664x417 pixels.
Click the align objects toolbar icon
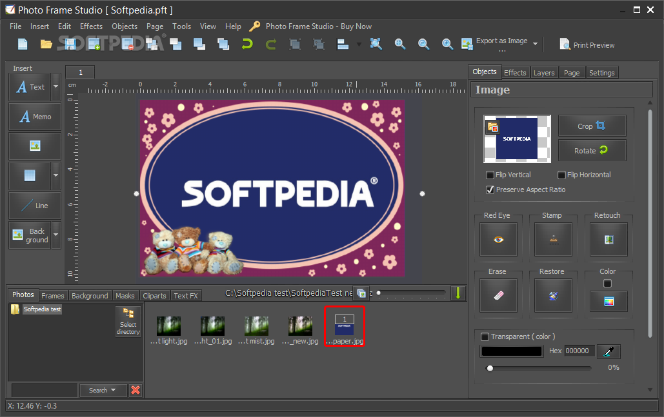343,44
